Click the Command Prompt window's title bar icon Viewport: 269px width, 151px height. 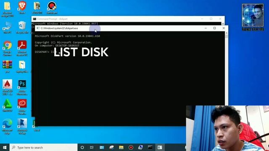[34, 19]
